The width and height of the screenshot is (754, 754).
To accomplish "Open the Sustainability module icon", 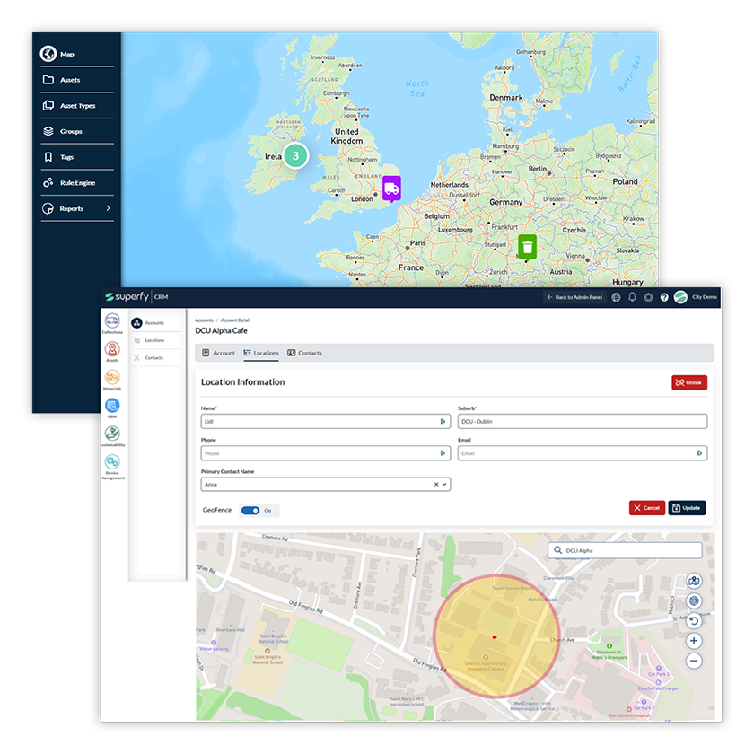I will click(112, 434).
